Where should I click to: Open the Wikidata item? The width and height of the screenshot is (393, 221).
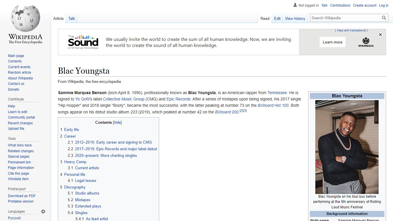[x=18, y=179]
